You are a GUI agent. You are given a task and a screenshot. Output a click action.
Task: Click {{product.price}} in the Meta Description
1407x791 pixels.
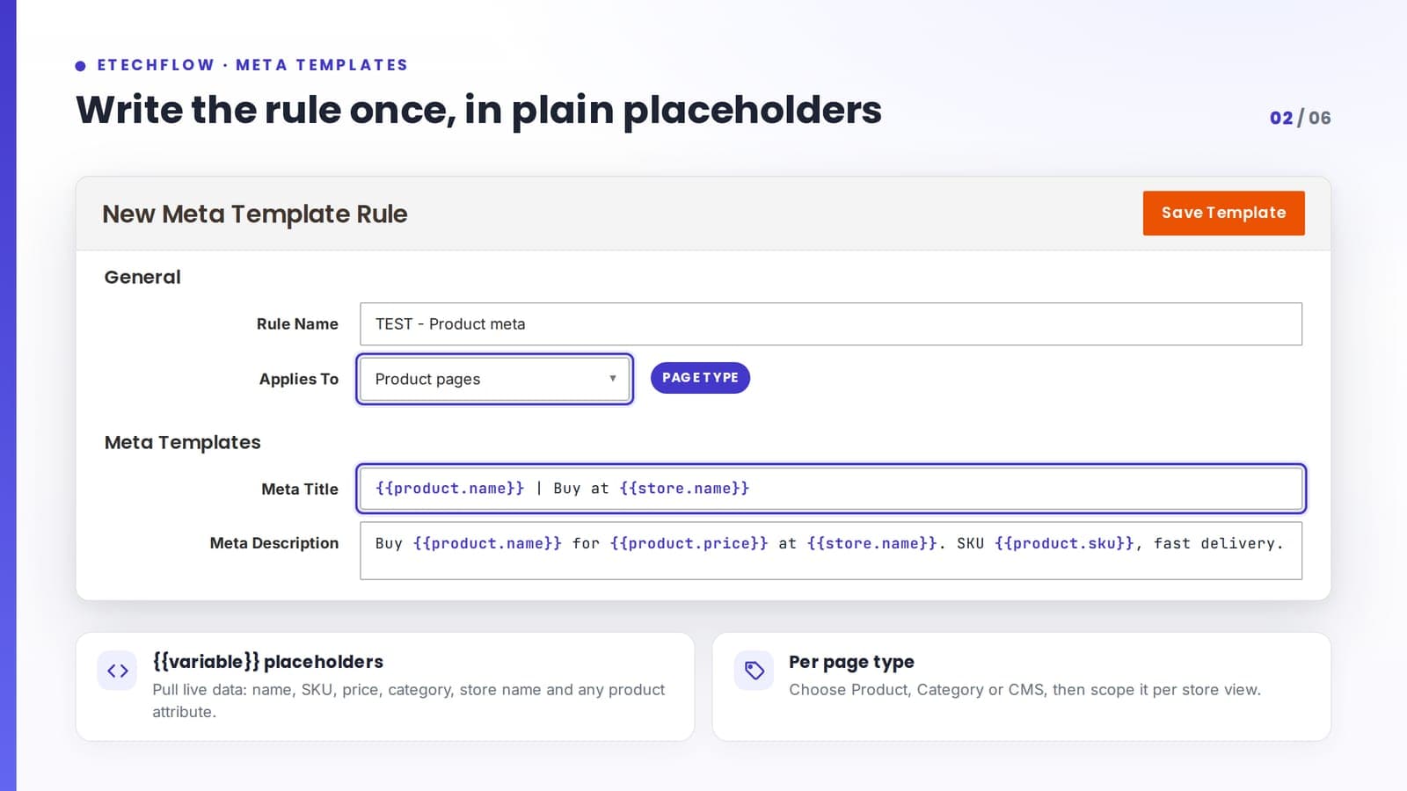tap(689, 544)
